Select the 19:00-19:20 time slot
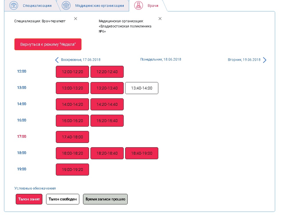Viewport: 290px width, 219px height. pyautogui.click(x=72, y=170)
